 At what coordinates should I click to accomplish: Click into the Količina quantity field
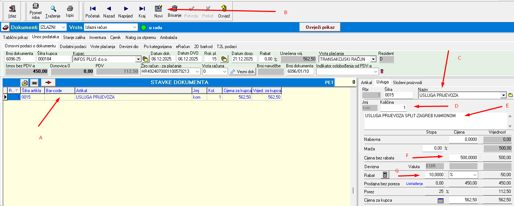pyautogui.click(x=393, y=108)
